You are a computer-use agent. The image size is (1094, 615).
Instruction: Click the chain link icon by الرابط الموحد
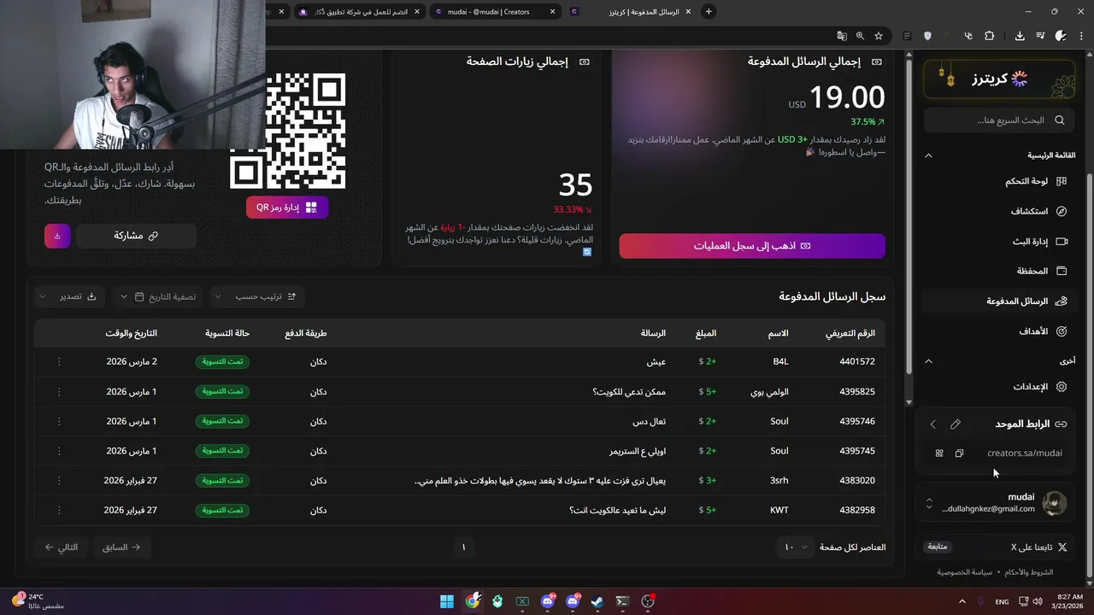(x=1061, y=424)
